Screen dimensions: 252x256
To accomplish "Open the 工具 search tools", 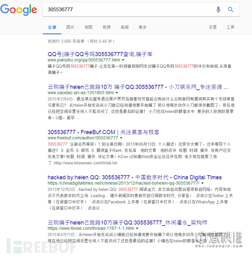I will 230,27.
